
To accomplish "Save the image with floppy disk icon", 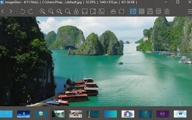I will [x=150, y=12].
